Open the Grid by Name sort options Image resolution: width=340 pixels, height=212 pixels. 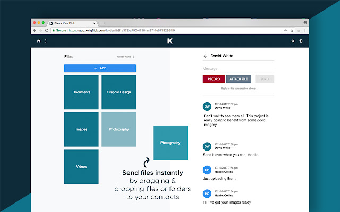click(x=126, y=57)
